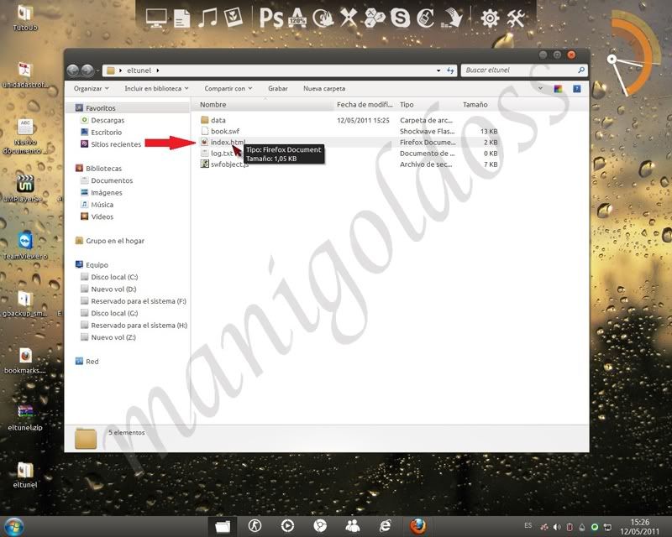Click the media player taskbar icon
Viewport: 672px width, 537px height.
point(287,526)
